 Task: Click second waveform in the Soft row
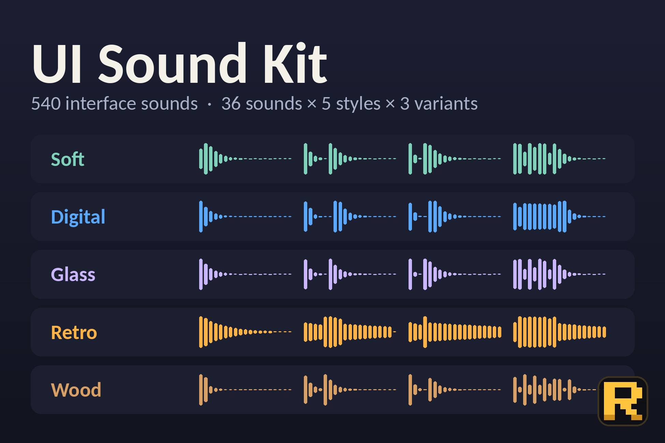click(350, 159)
